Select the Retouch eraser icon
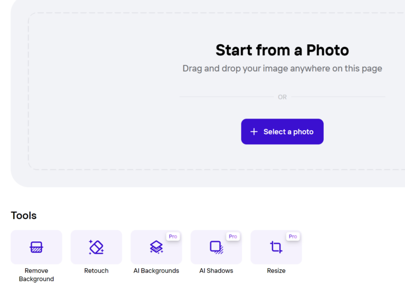405x283 pixels. tap(97, 247)
